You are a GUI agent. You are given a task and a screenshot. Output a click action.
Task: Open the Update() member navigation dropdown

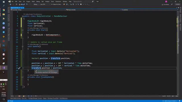tap(149, 10)
